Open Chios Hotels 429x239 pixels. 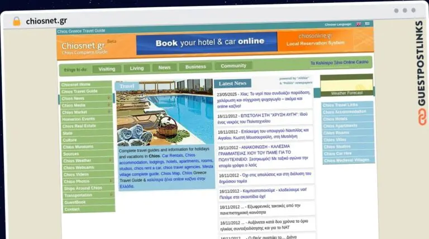tap(348, 119)
